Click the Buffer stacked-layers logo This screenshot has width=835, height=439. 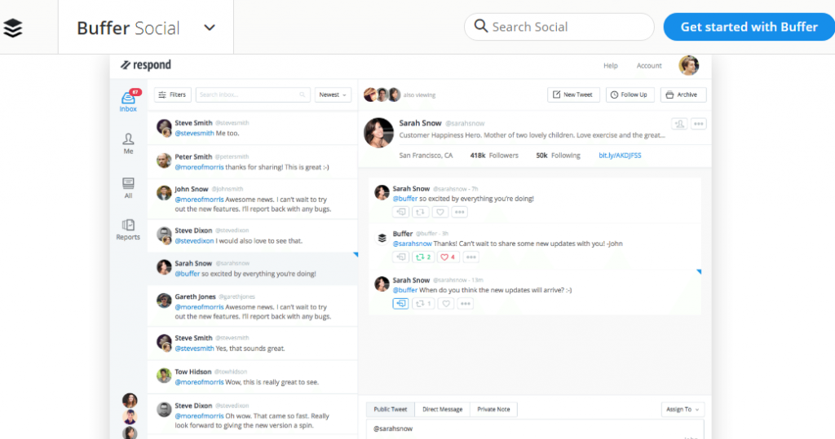click(13, 28)
